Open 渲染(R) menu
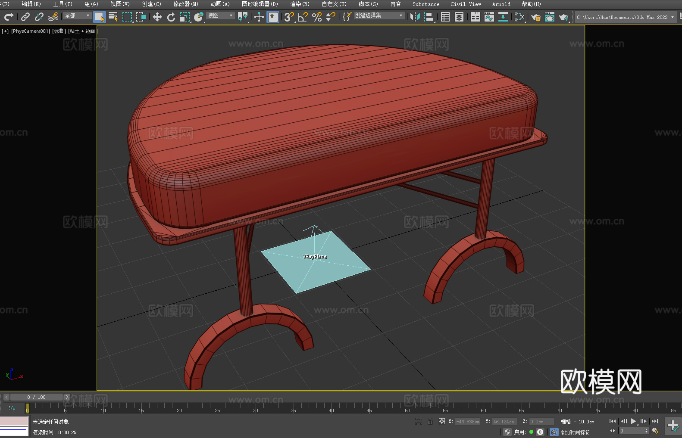Screen dimensions: 682x438 (x=300, y=4)
